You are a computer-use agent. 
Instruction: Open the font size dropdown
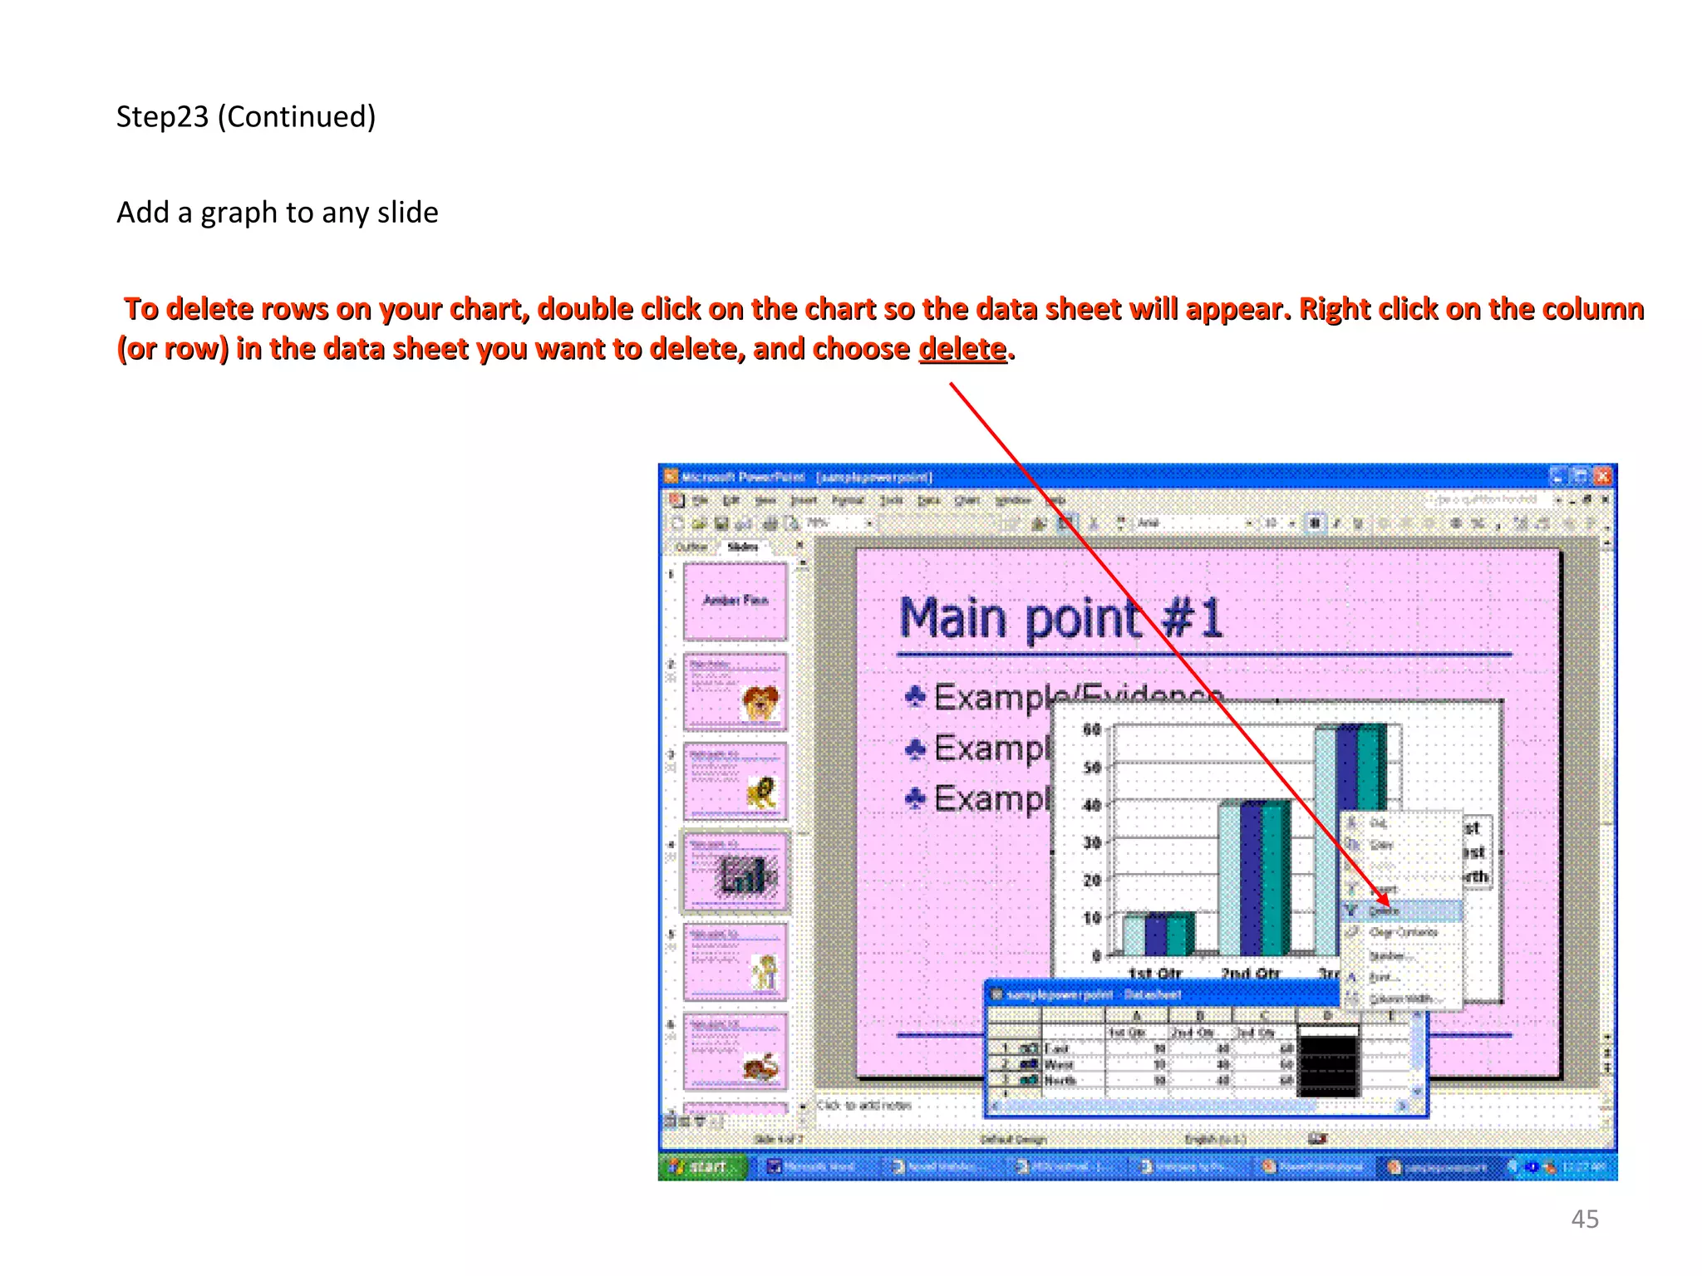(x=1292, y=523)
